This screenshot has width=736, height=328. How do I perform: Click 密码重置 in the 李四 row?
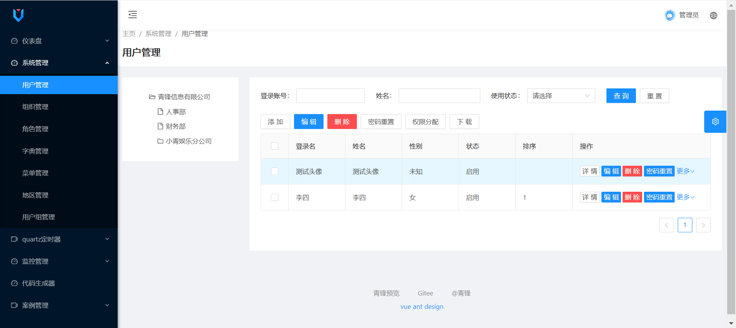[659, 197]
